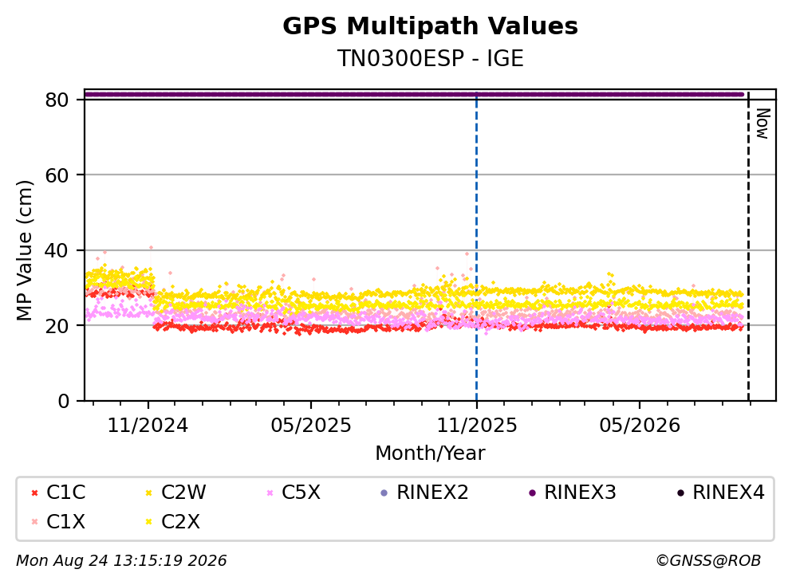Click the yellow C2W legend marker
Image resolution: width=792 pixels, height=585 pixels.
[148, 493]
